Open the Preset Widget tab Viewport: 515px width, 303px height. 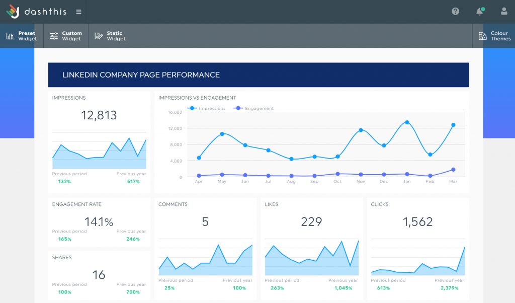22,36
